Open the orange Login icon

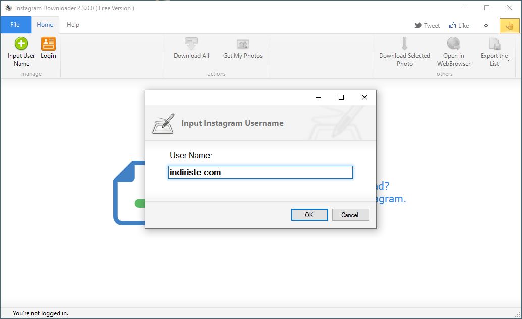click(x=48, y=43)
